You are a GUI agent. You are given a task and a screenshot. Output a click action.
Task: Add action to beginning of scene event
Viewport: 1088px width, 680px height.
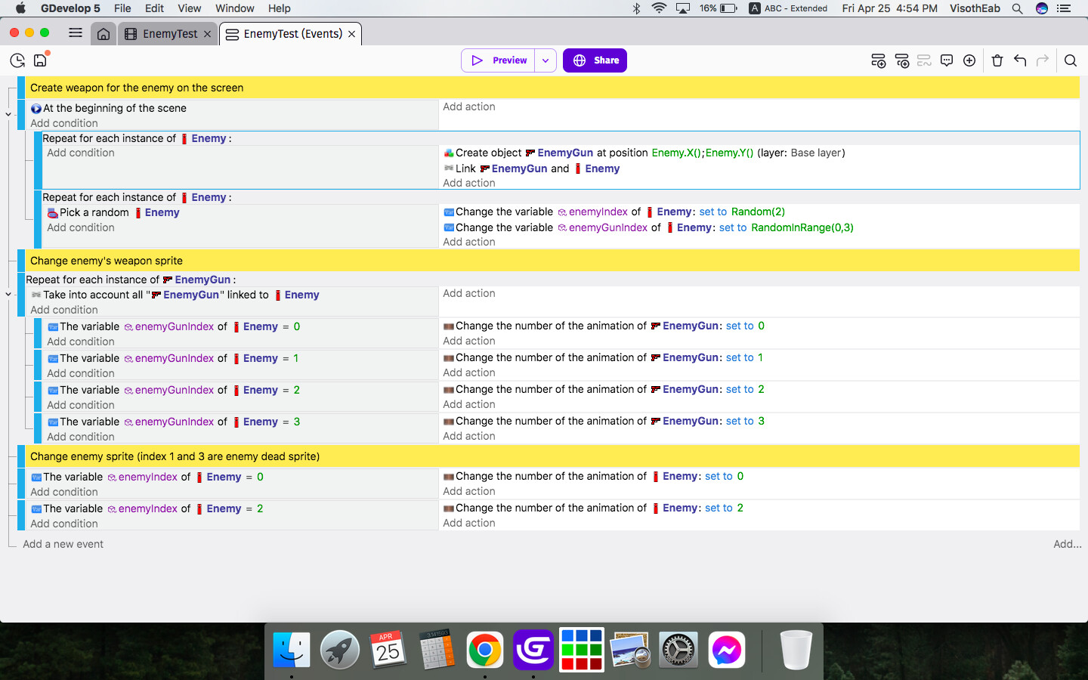click(469, 107)
